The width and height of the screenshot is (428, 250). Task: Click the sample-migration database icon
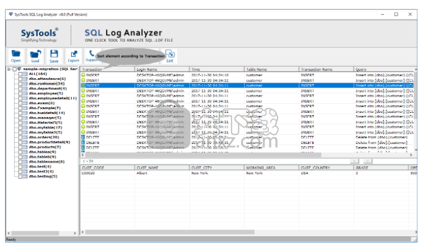(x=19, y=69)
